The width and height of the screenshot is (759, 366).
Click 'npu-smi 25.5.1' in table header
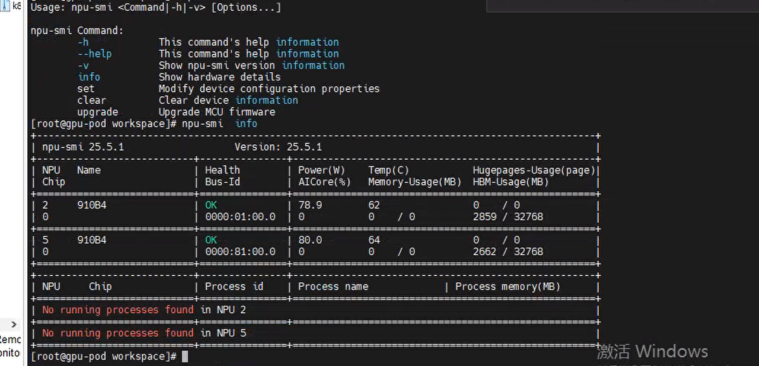[83, 147]
